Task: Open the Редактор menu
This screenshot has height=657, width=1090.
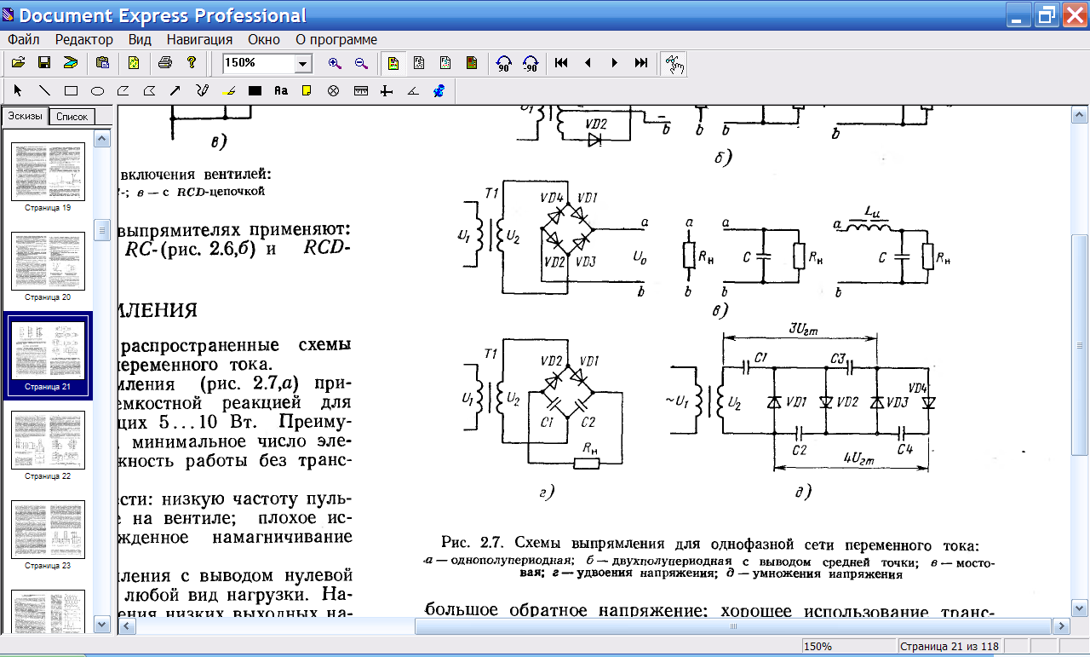Action: [x=83, y=39]
